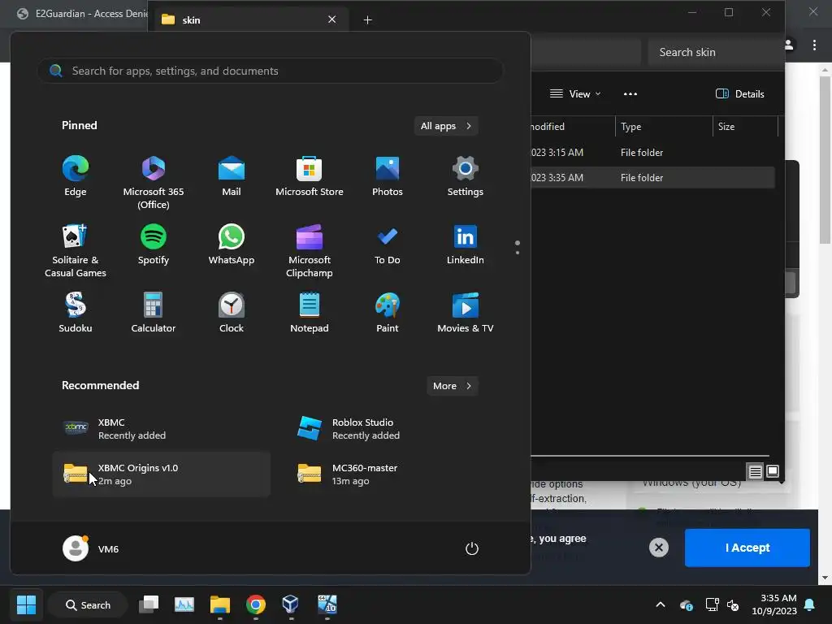832x624 pixels.
Task: Click the muted volume icon in the tray
Action: [x=733, y=604]
